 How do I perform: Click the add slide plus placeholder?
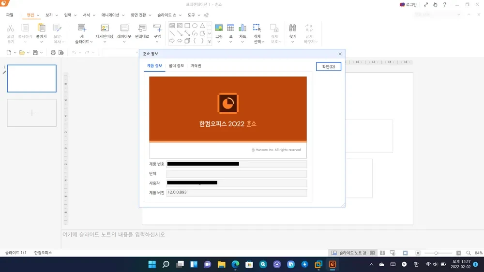click(32, 113)
